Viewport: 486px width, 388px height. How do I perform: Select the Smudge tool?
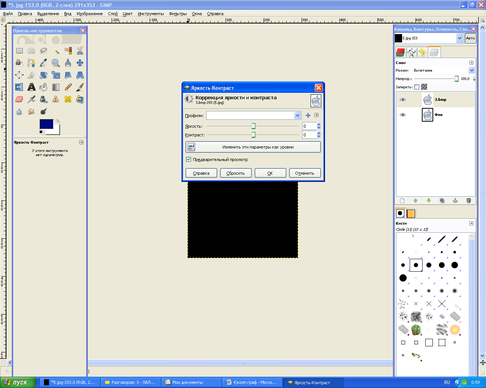tap(32, 111)
